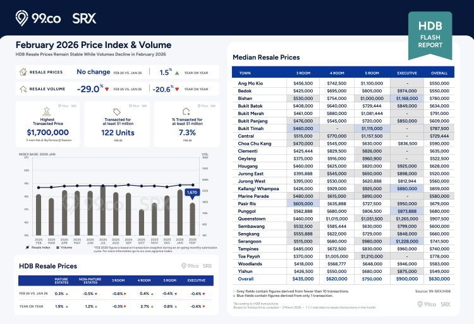Click the Resale Index legend marker
Screen dimensions: 474x324
[x=28, y=248]
